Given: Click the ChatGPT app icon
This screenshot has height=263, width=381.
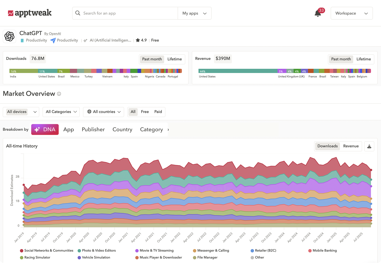Looking at the screenshot, I should coord(9,36).
